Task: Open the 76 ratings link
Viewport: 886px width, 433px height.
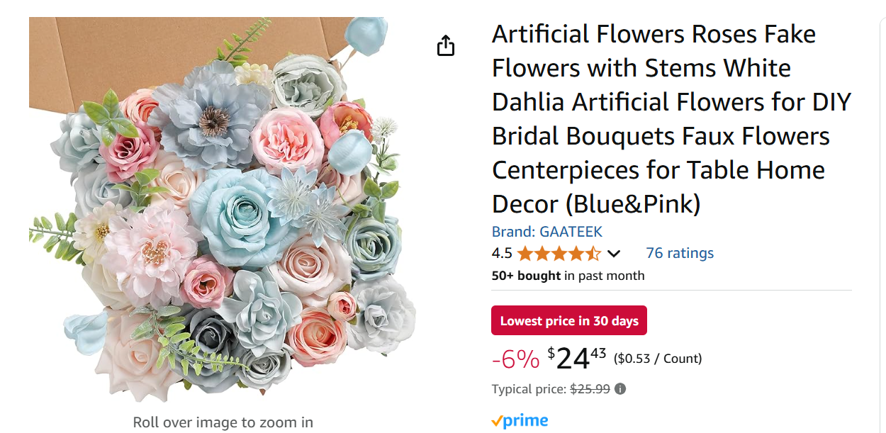Action: 679,253
